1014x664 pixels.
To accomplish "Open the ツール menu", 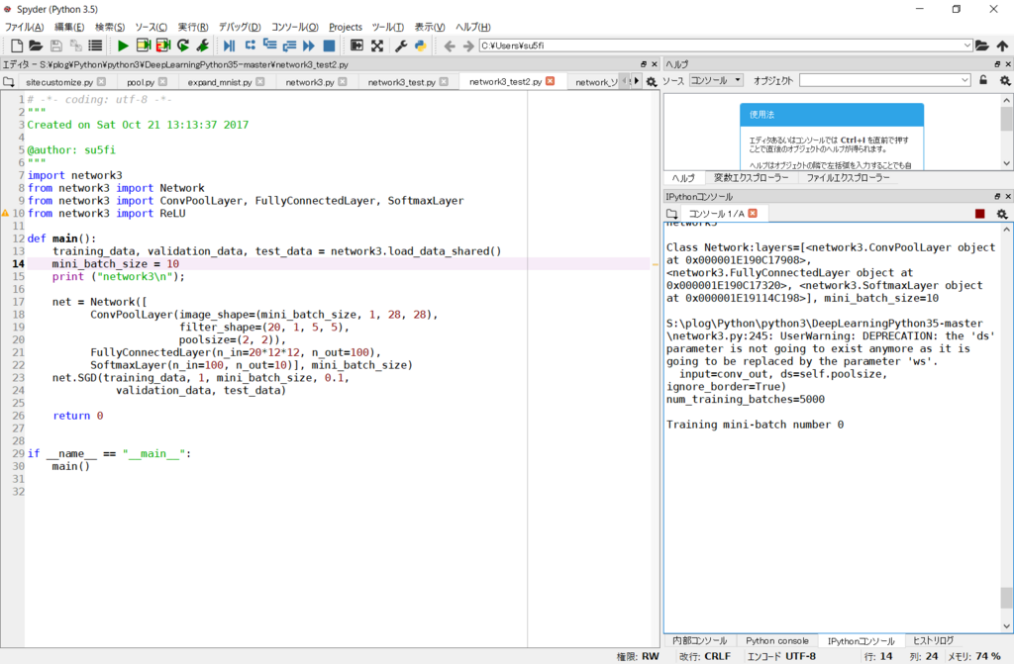I will point(387,27).
